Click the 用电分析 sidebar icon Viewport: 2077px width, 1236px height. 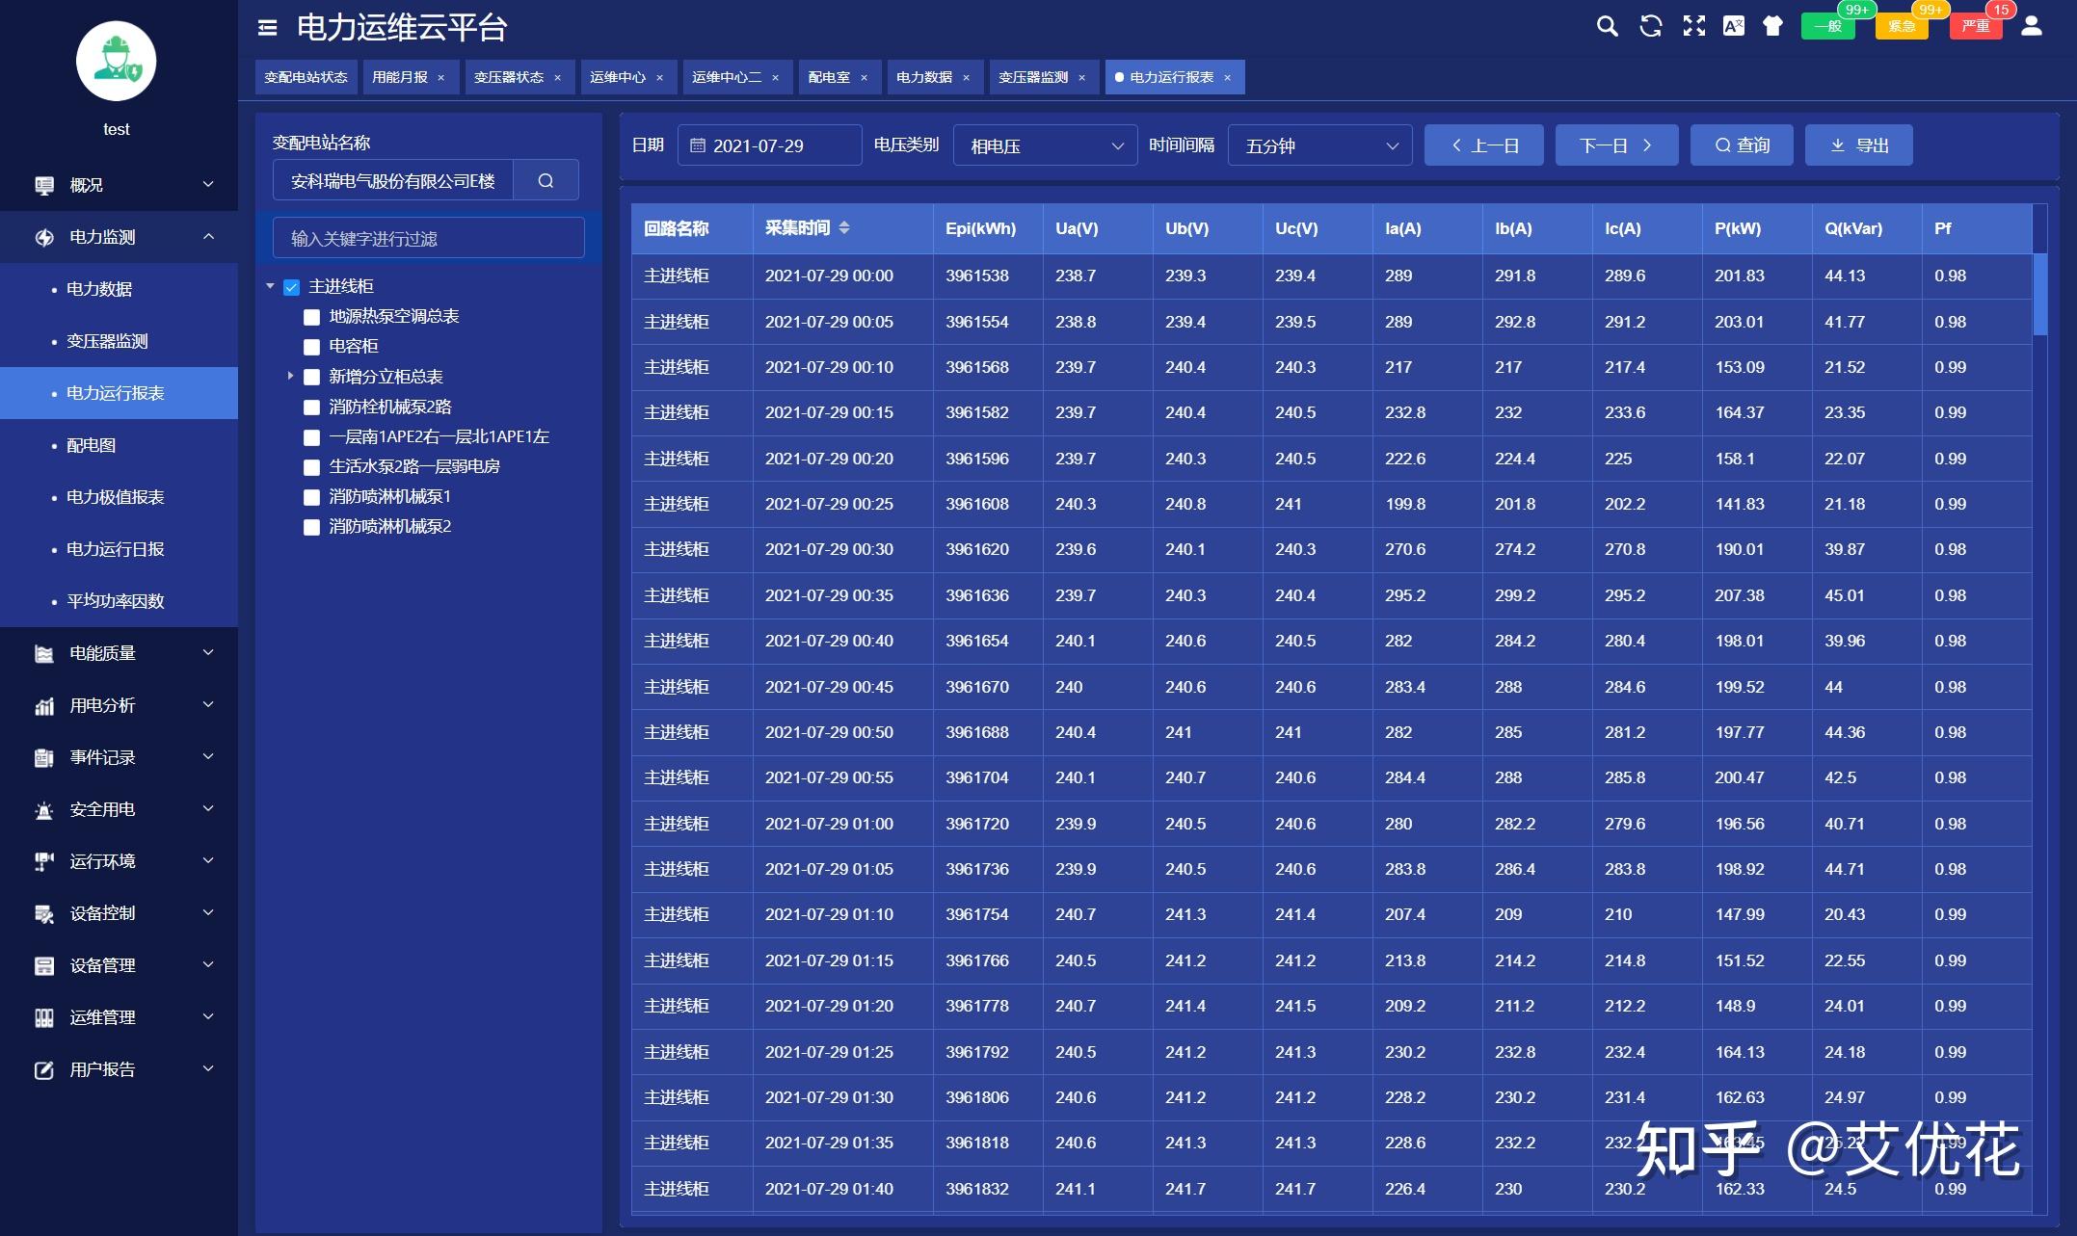click(44, 705)
